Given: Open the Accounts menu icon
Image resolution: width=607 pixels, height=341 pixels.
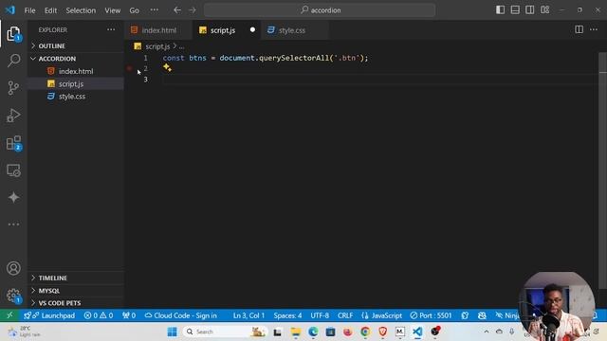Looking at the screenshot, I should pos(13,268).
